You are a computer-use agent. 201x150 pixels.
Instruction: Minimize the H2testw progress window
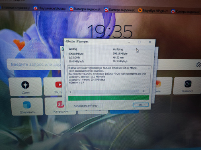tap(129, 42)
